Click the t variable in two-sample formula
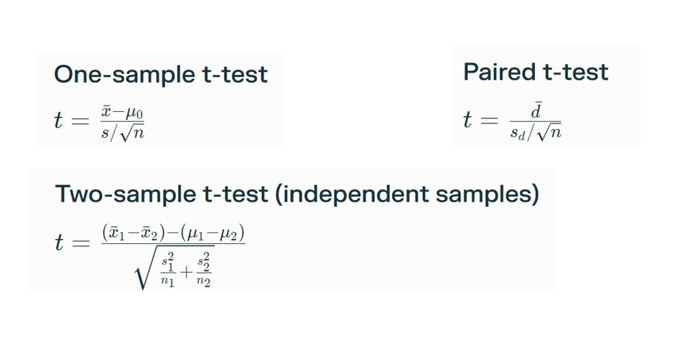Viewport: 680px width, 346px height. click(x=60, y=243)
